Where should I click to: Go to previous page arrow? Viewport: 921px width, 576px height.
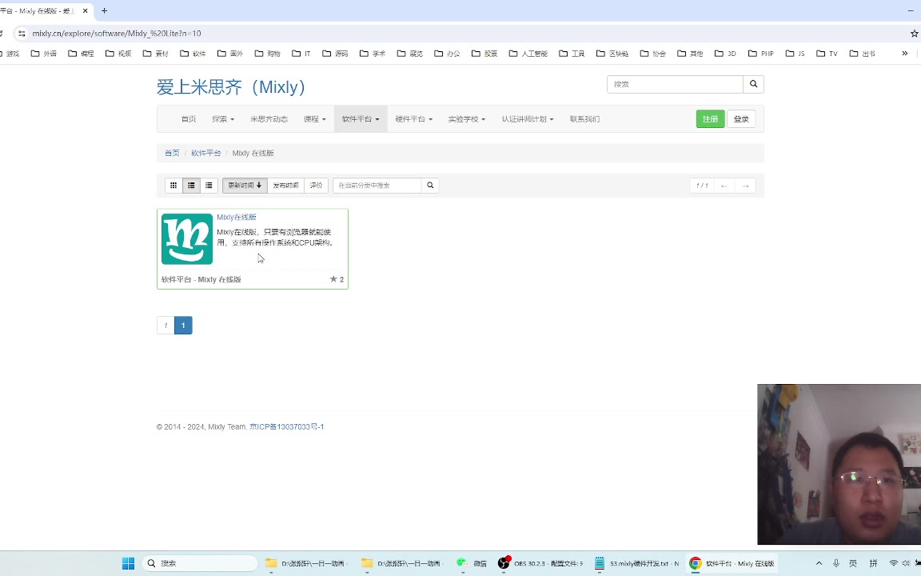[x=724, y=186]
